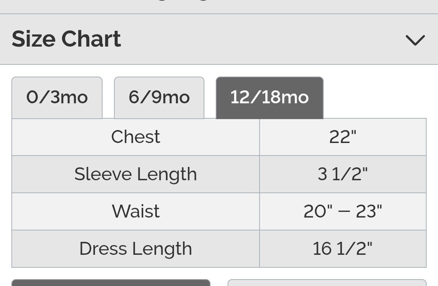Click the word "Length" in Sleeve Length

(167, 175)
